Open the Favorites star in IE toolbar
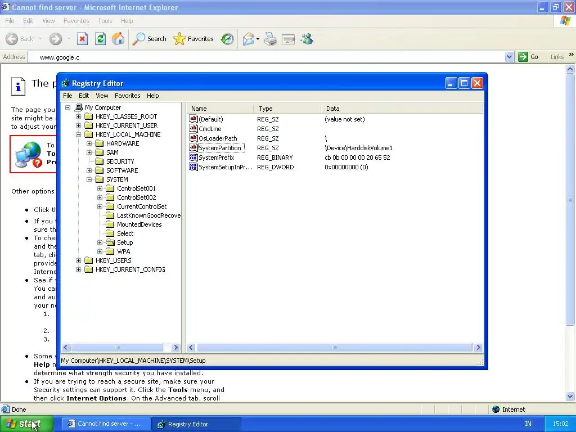Viewport: 576px width, 432px height. pyautogui.click(x=193, y=39)
